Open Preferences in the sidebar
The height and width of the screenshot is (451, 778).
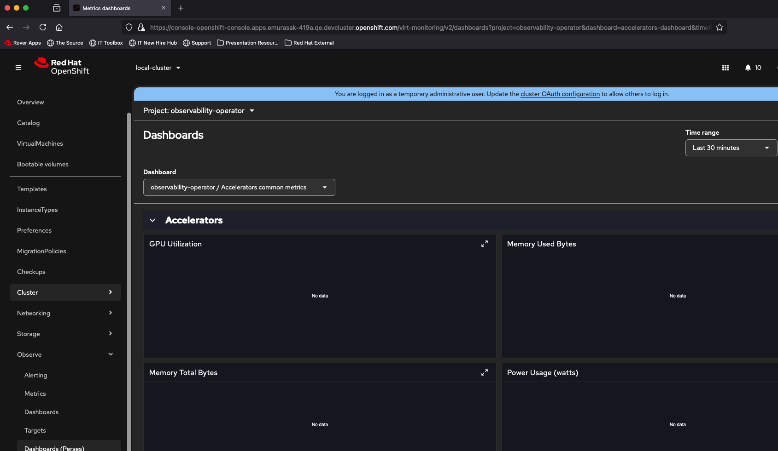point(34,230)
